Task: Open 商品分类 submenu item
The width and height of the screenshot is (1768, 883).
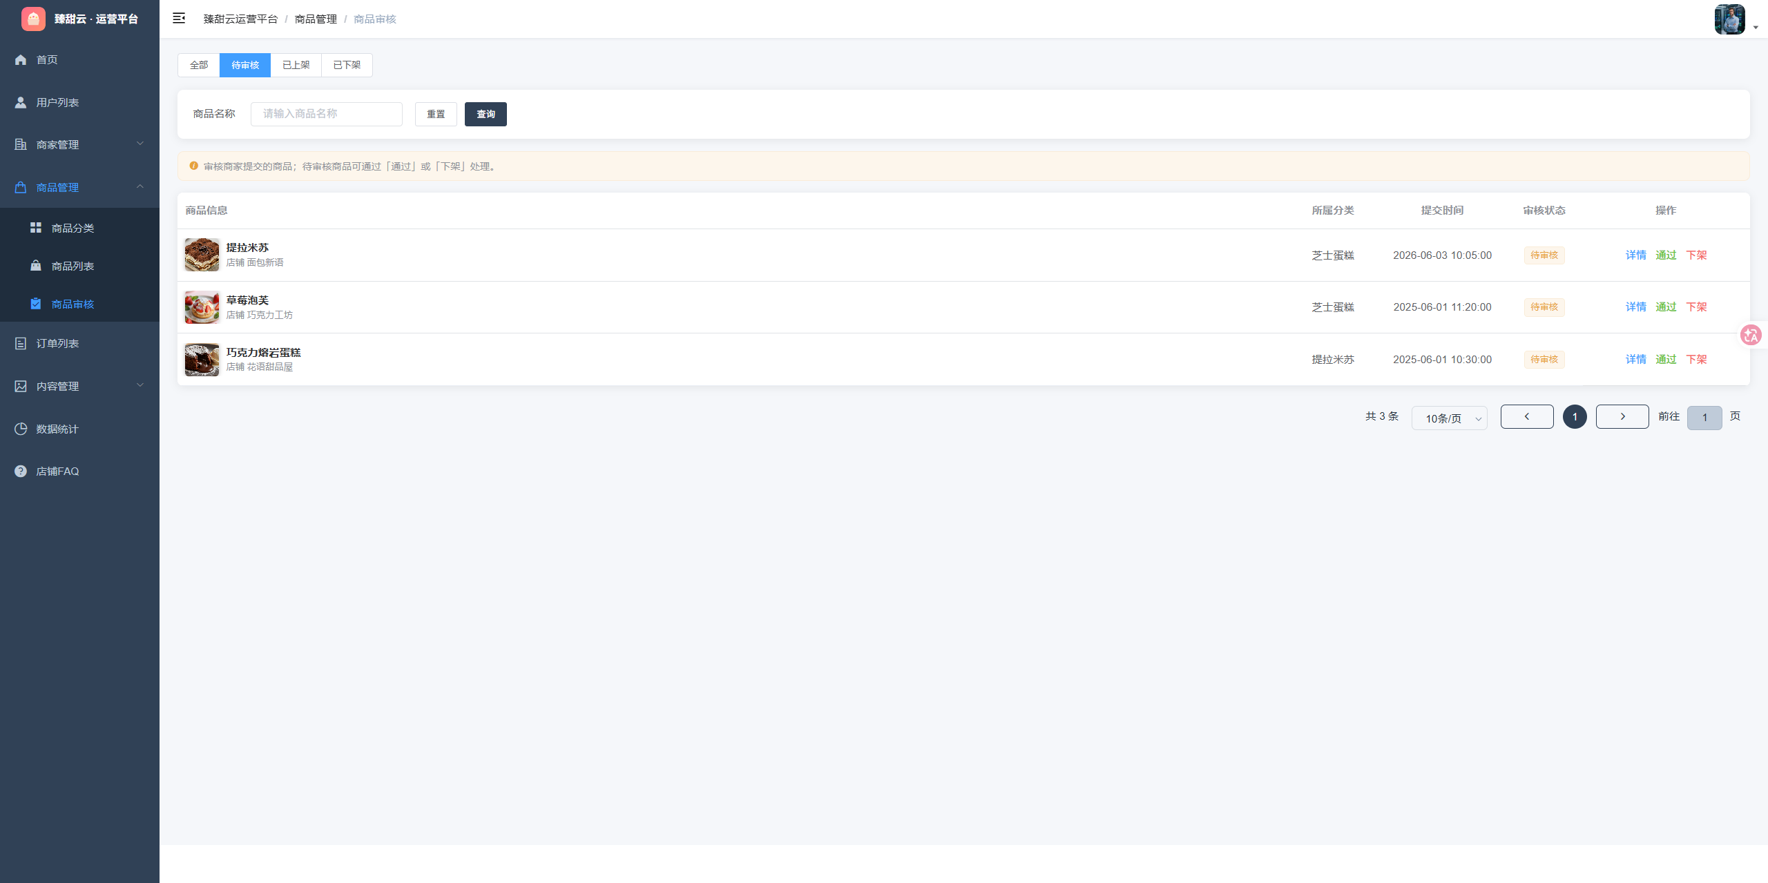Action: [x=79, y=228]
